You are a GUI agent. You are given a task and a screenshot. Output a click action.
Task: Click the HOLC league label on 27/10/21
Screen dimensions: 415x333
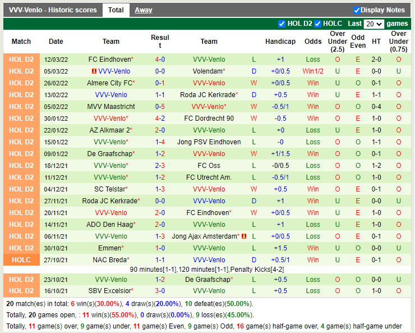point(21,260)
